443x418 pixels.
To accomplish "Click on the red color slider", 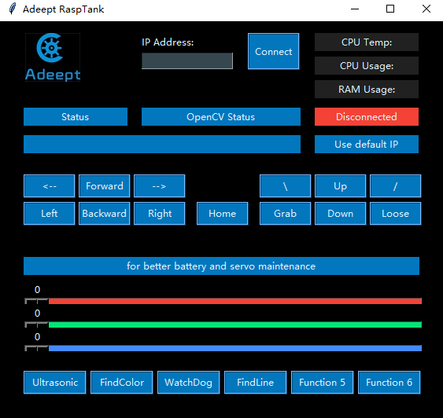I will click(223, 301).
